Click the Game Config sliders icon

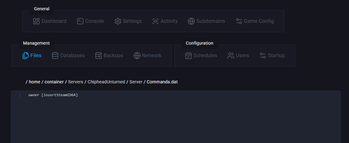click(x=239, y=21)
